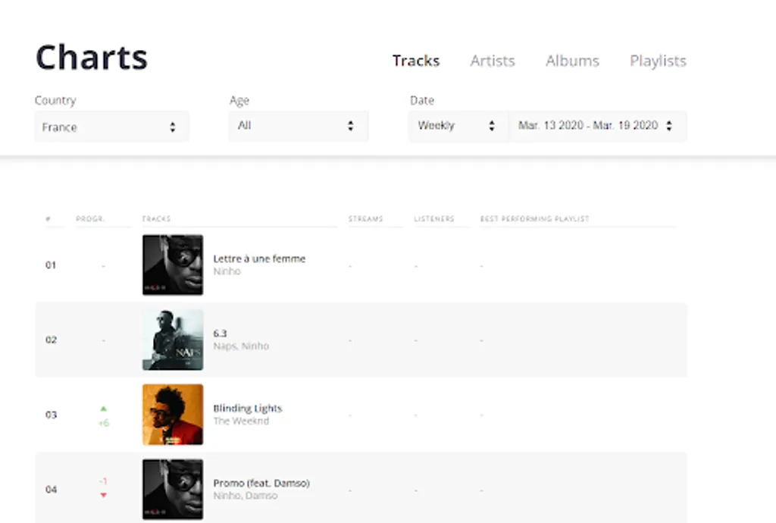The height and width of the screenshot is (523, 776).
Task: Switch to the Albums tab
Action: pyautogui.click(x=572, y=61)
